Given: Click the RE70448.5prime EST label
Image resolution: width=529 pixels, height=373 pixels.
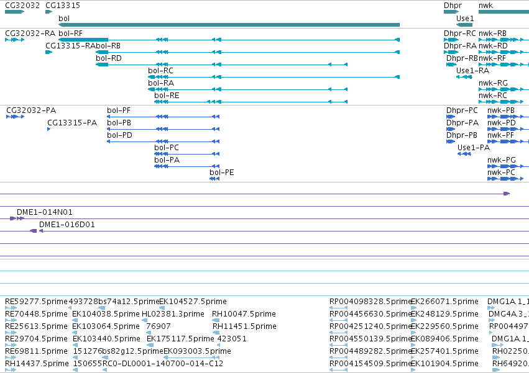Looking at the screenshot, I should (36, 313).
